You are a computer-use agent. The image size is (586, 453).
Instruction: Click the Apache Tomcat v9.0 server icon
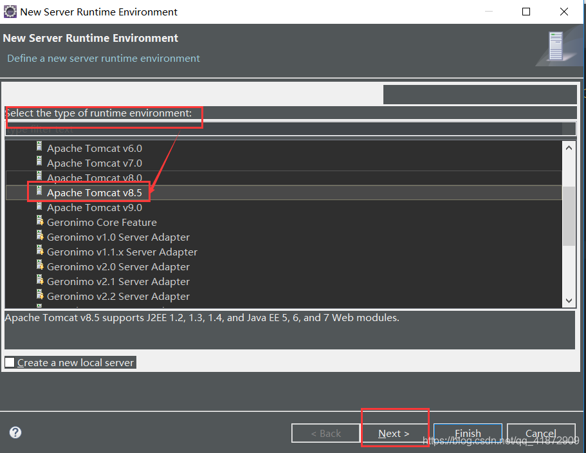pos(39,205)
